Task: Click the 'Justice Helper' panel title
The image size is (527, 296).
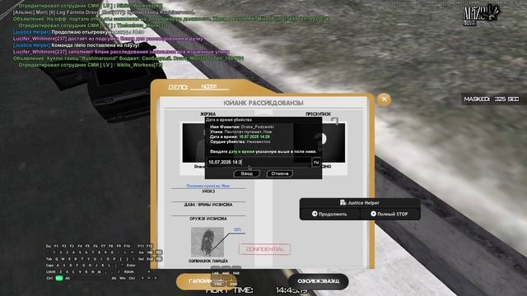Action: 363,203
